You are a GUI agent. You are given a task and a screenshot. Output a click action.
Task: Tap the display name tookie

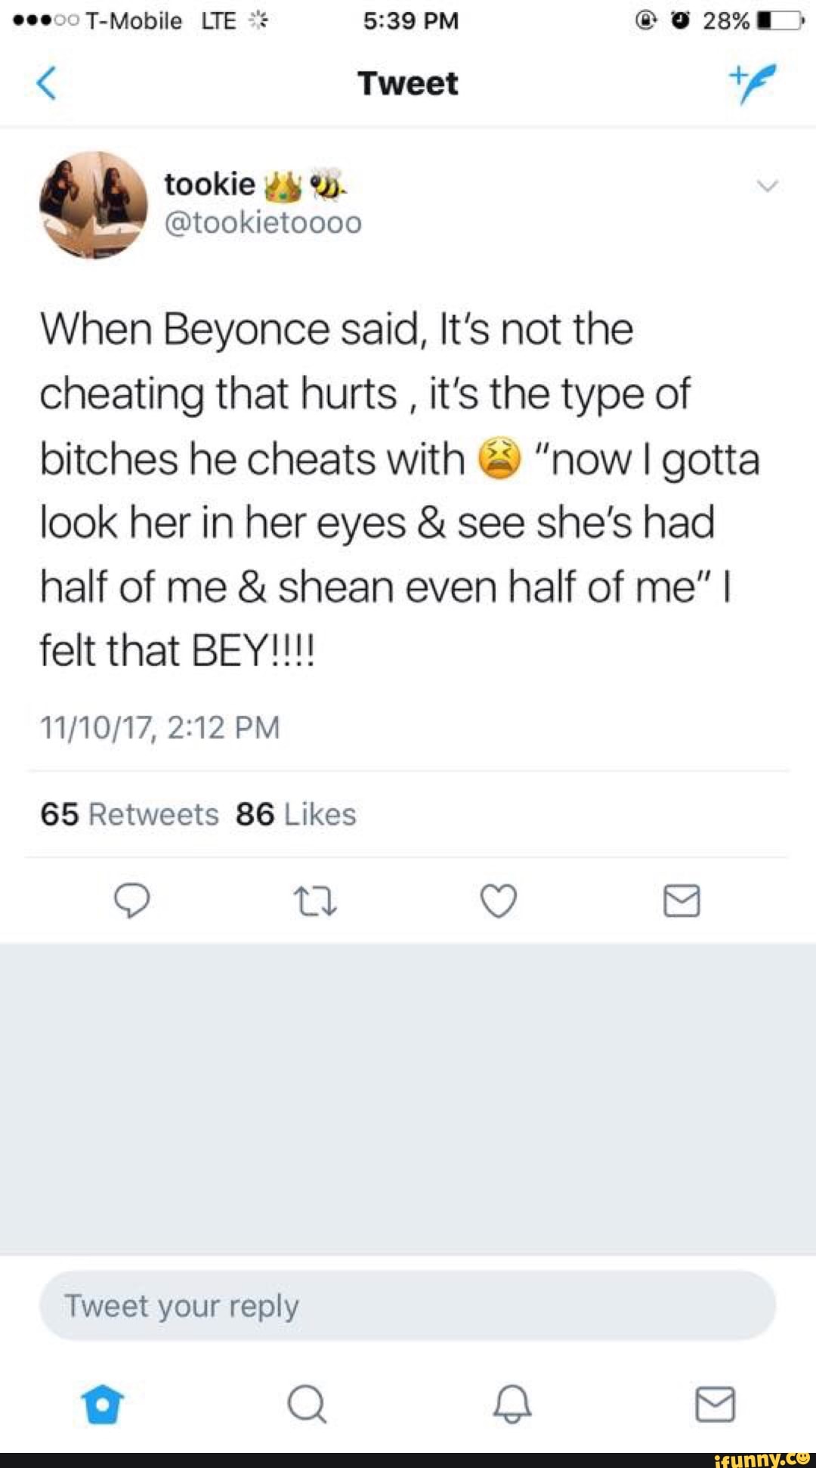[210, 184]
